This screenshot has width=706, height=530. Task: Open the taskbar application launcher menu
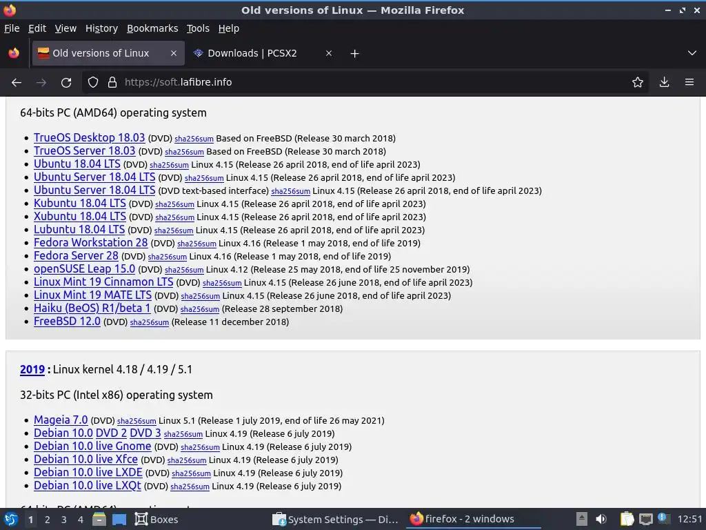tap(10, 519)
